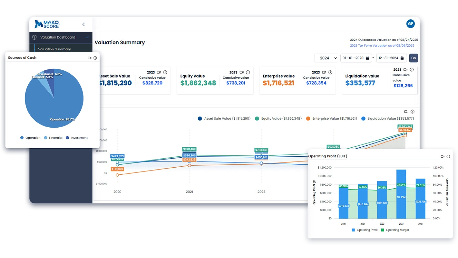Viewport: 458px width, 258px height.
Task: Collapse the sidebar with double-chevron icon
Action: (84, 24)
